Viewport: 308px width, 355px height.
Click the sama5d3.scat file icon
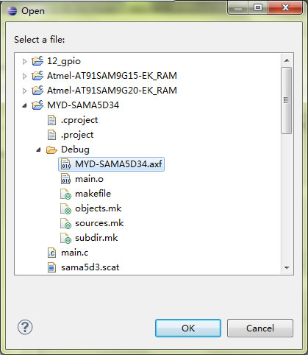[51, 267]
